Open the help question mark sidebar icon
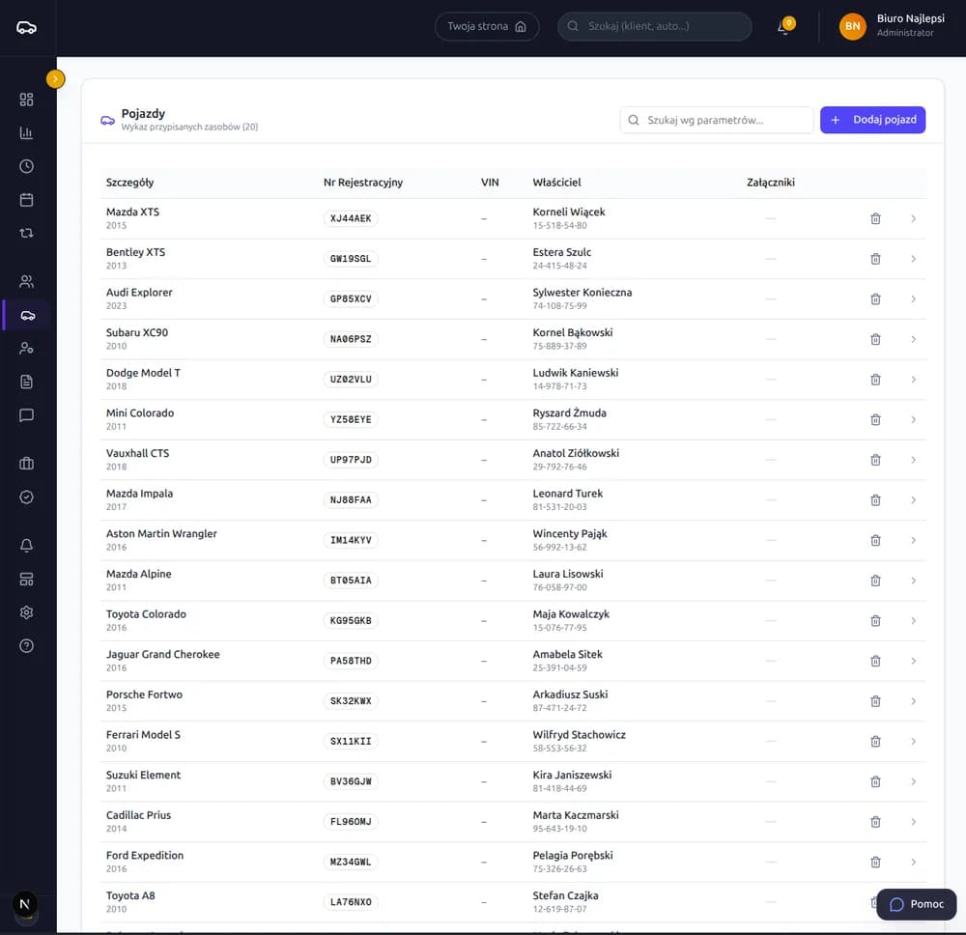 [x=26, y=645]
